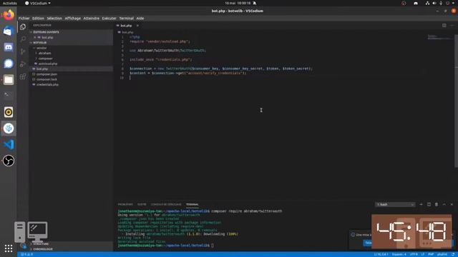Viewport: 458px width, 257px height.
Task: Change encoding via UTF-8 status
Action: point(414,254)
